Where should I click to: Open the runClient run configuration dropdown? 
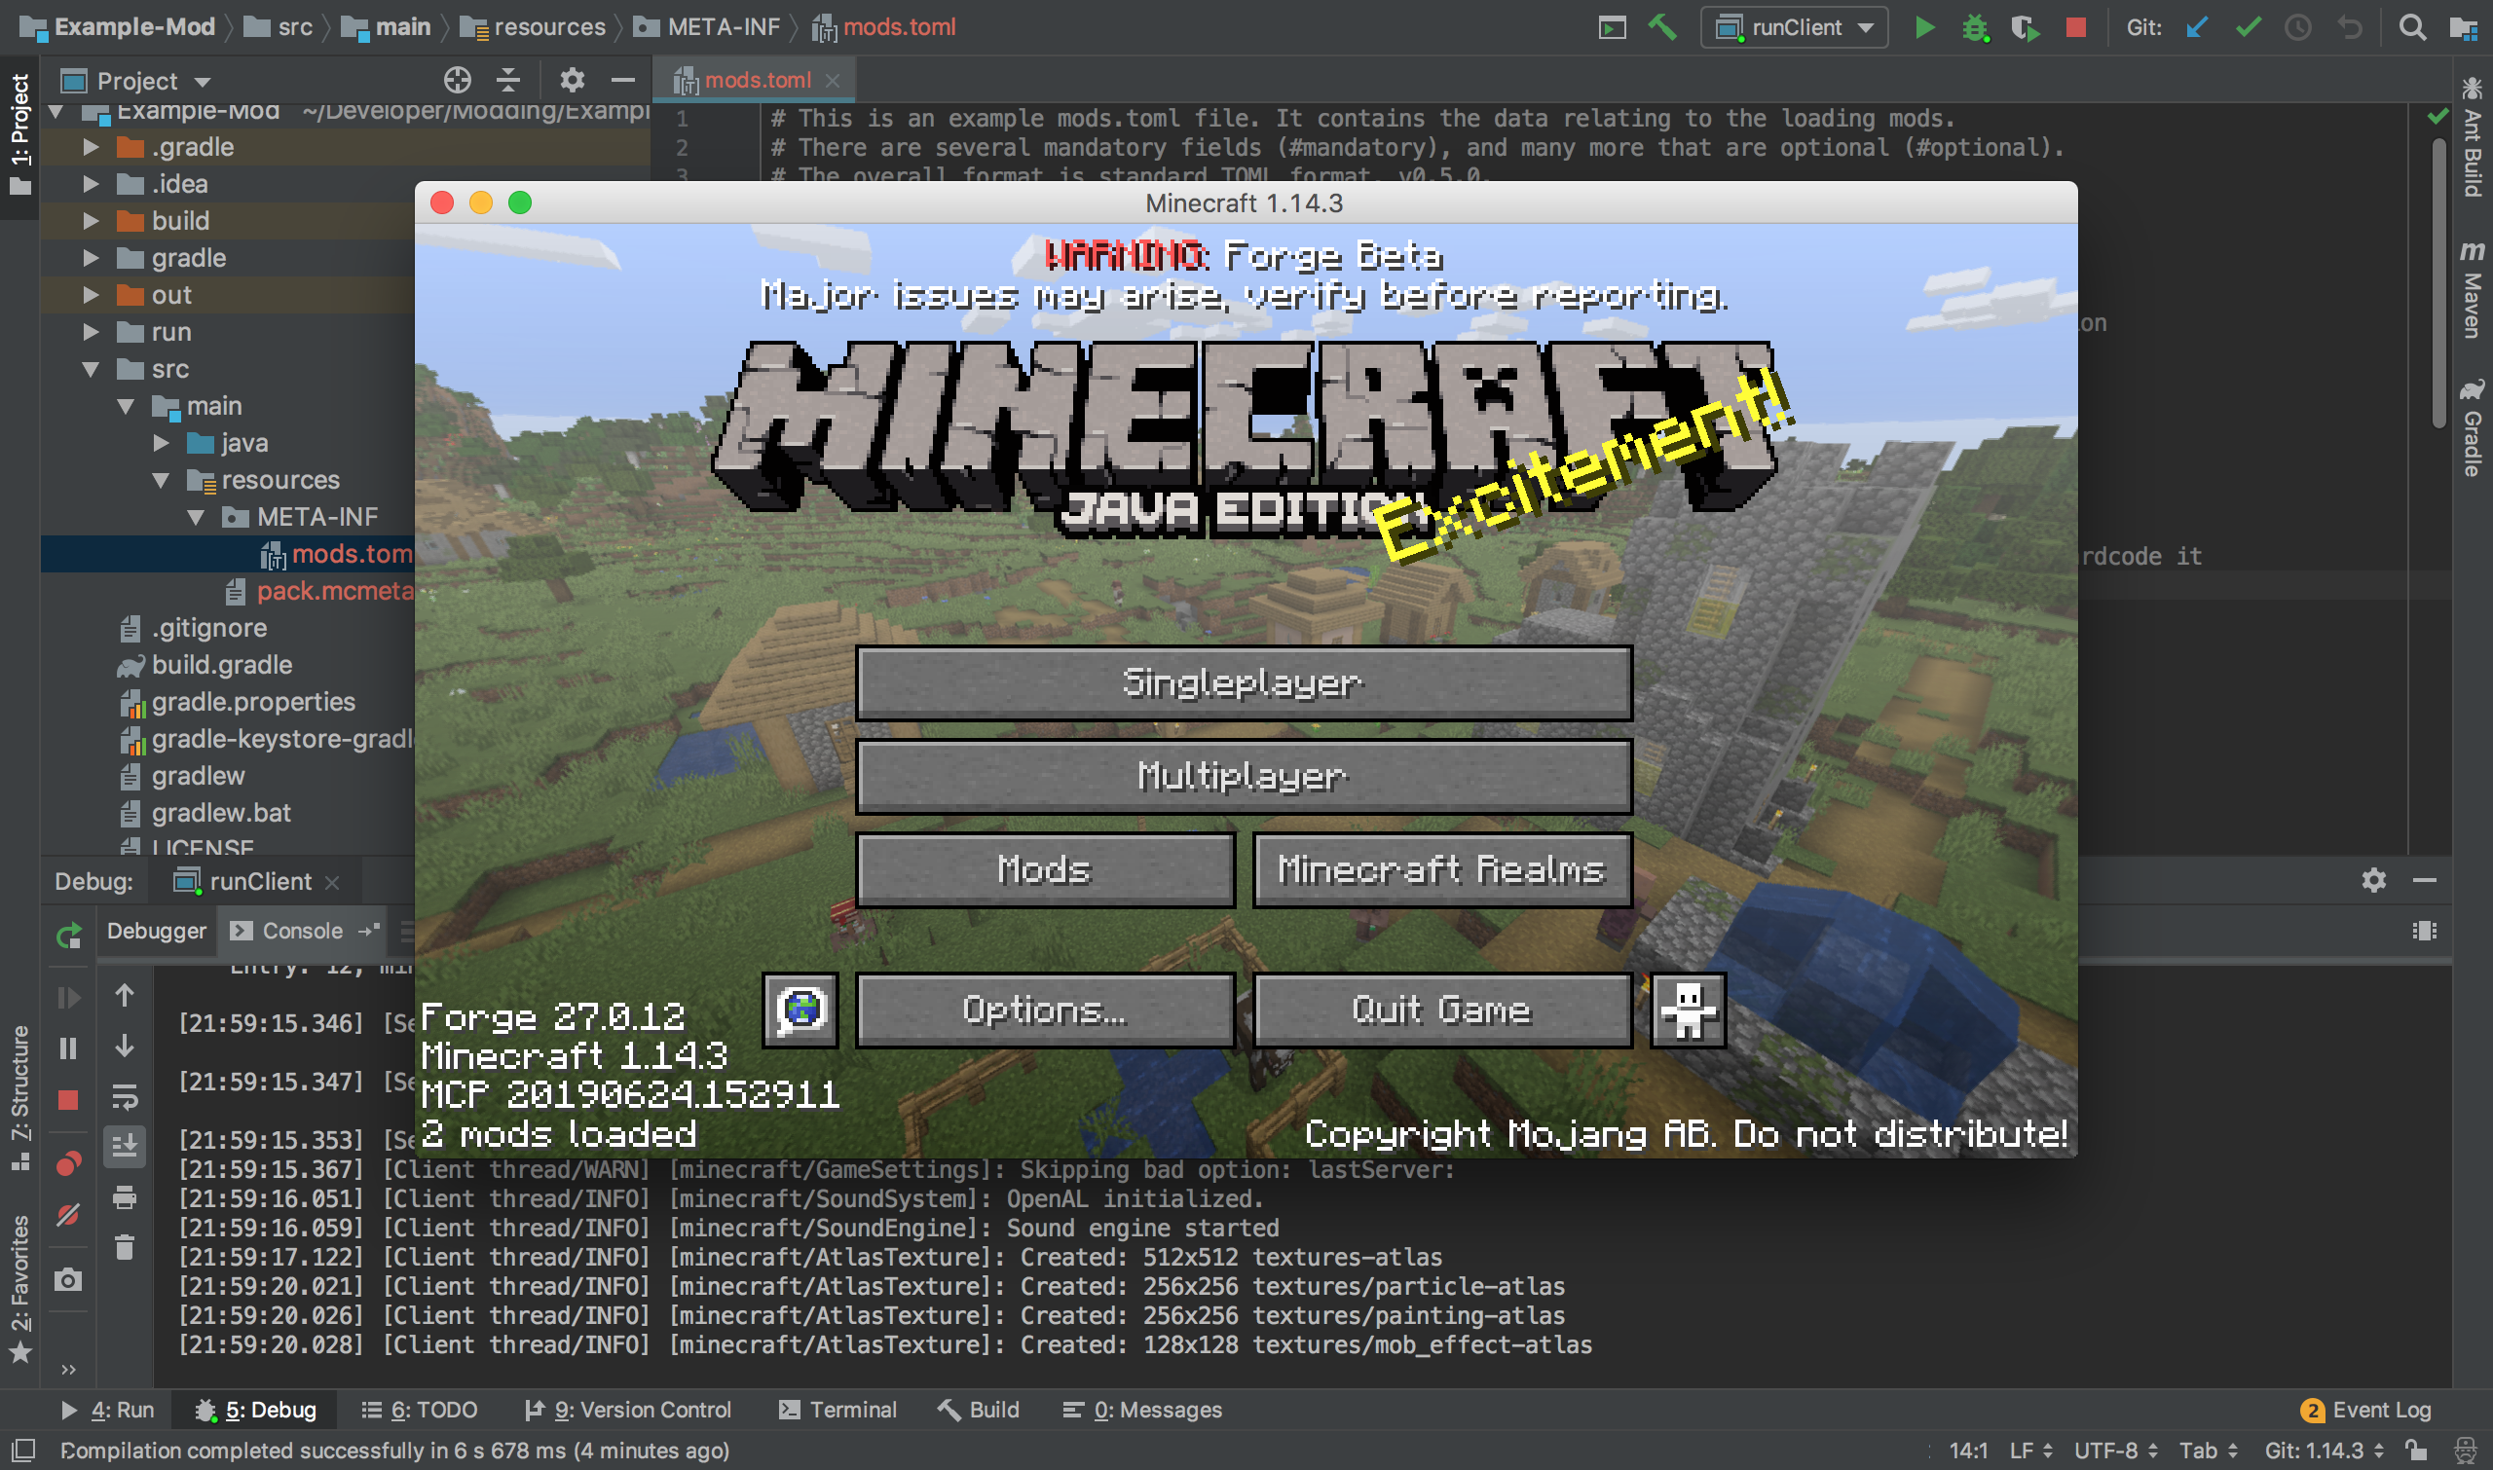1795,27
